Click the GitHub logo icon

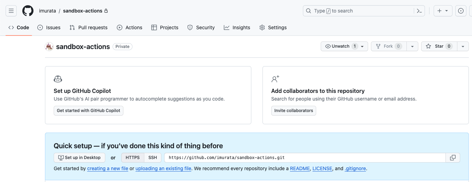[x=28, y=11]
